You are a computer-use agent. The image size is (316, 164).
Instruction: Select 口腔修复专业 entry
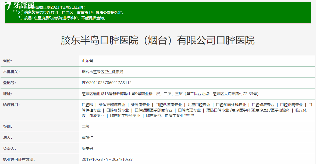point(263,105)
